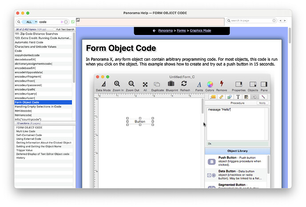Click the Data Button library icon
Viewport: 306px width, 207px height.
pyautogui.click(x=211, y=175)
